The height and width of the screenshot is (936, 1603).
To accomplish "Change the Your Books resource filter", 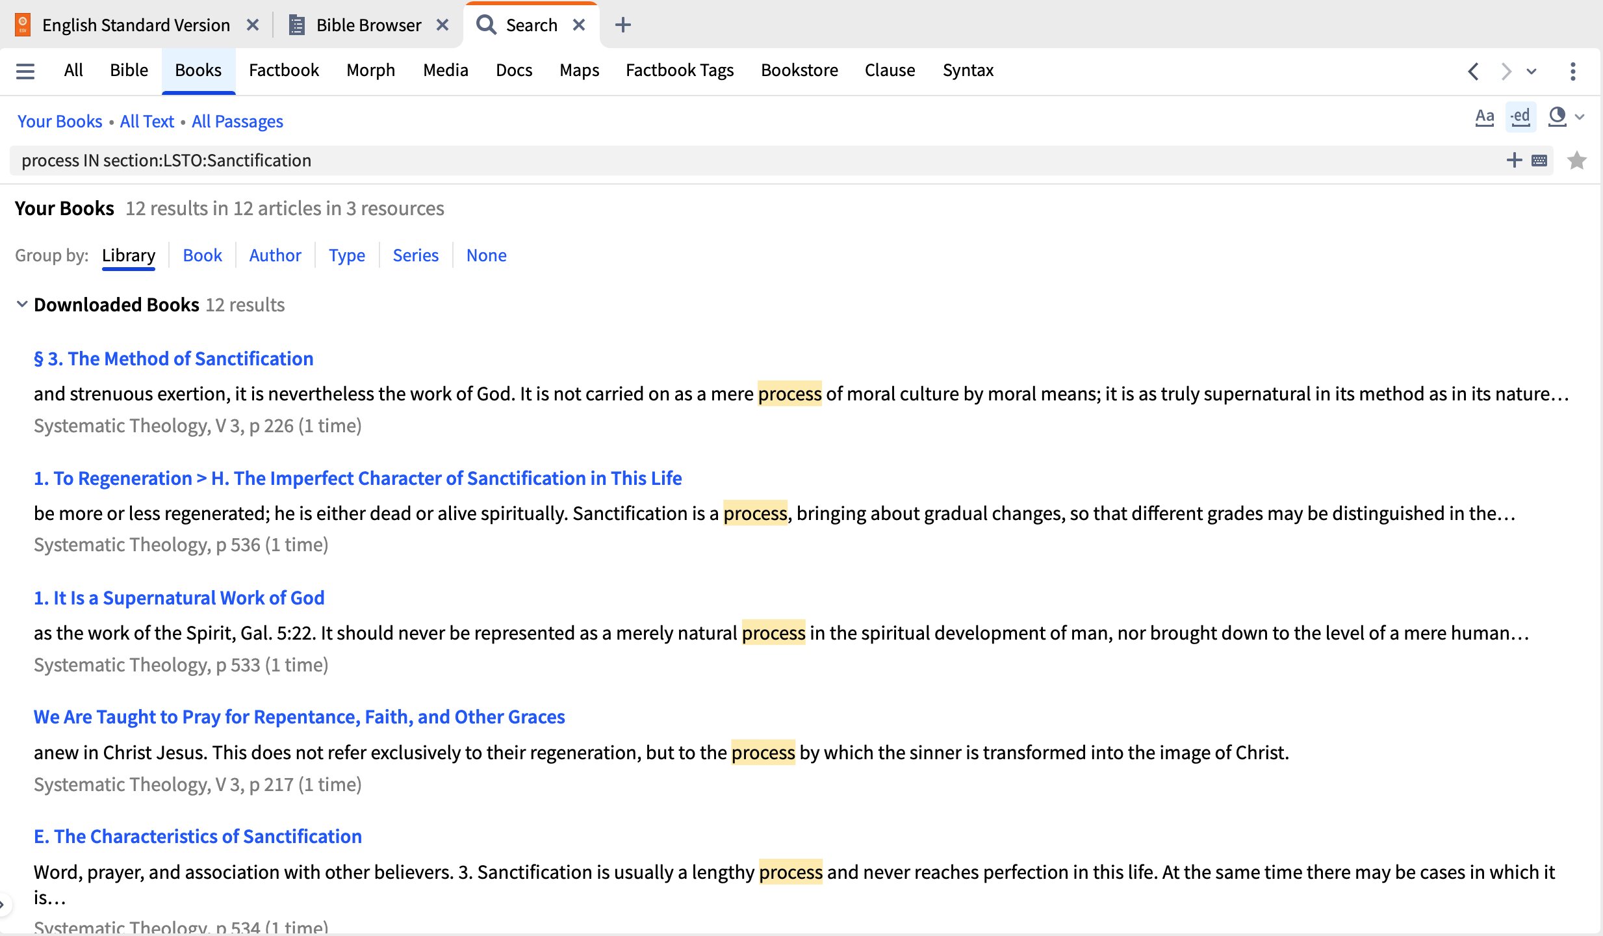I will pyautogui.click(x=60, y=122).
